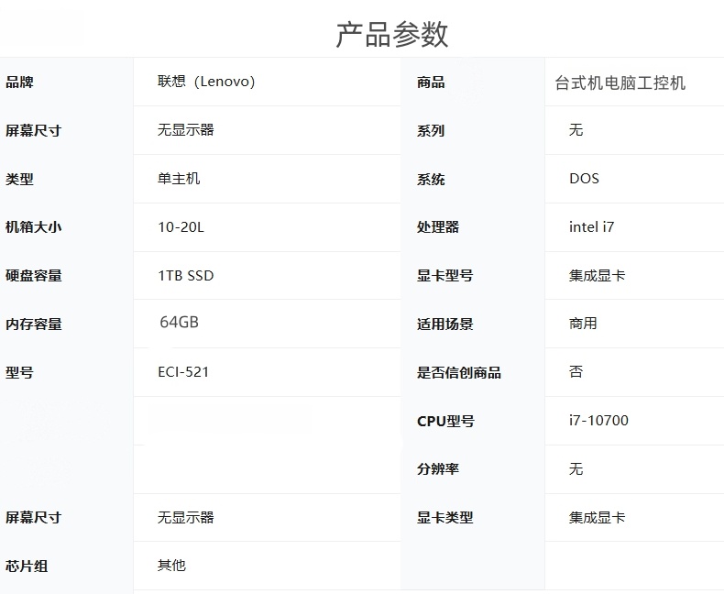Select the 单主机 type value
The image size is (724, 594).
tap(179, 179)
